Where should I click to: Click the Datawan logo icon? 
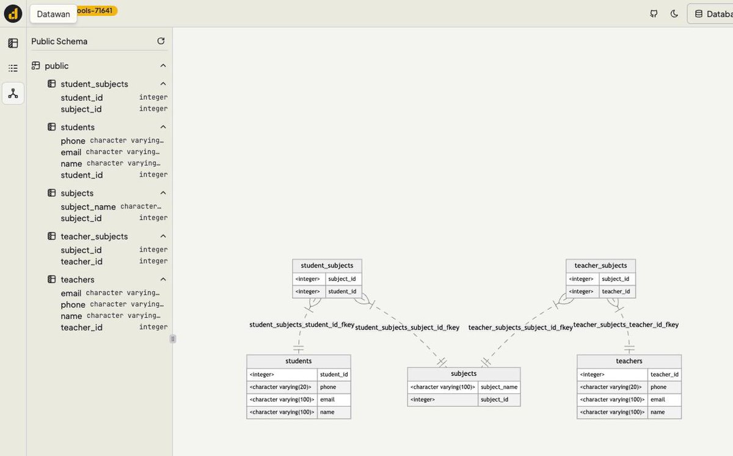point(13,13)
